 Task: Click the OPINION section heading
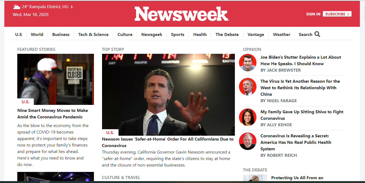(x=252, y=49)
